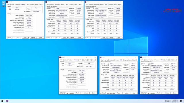The height and width of the screenshot is (103, 184).
Task: Switch to the SPD tab in the top-left Memory window
Action: point(28,5)
